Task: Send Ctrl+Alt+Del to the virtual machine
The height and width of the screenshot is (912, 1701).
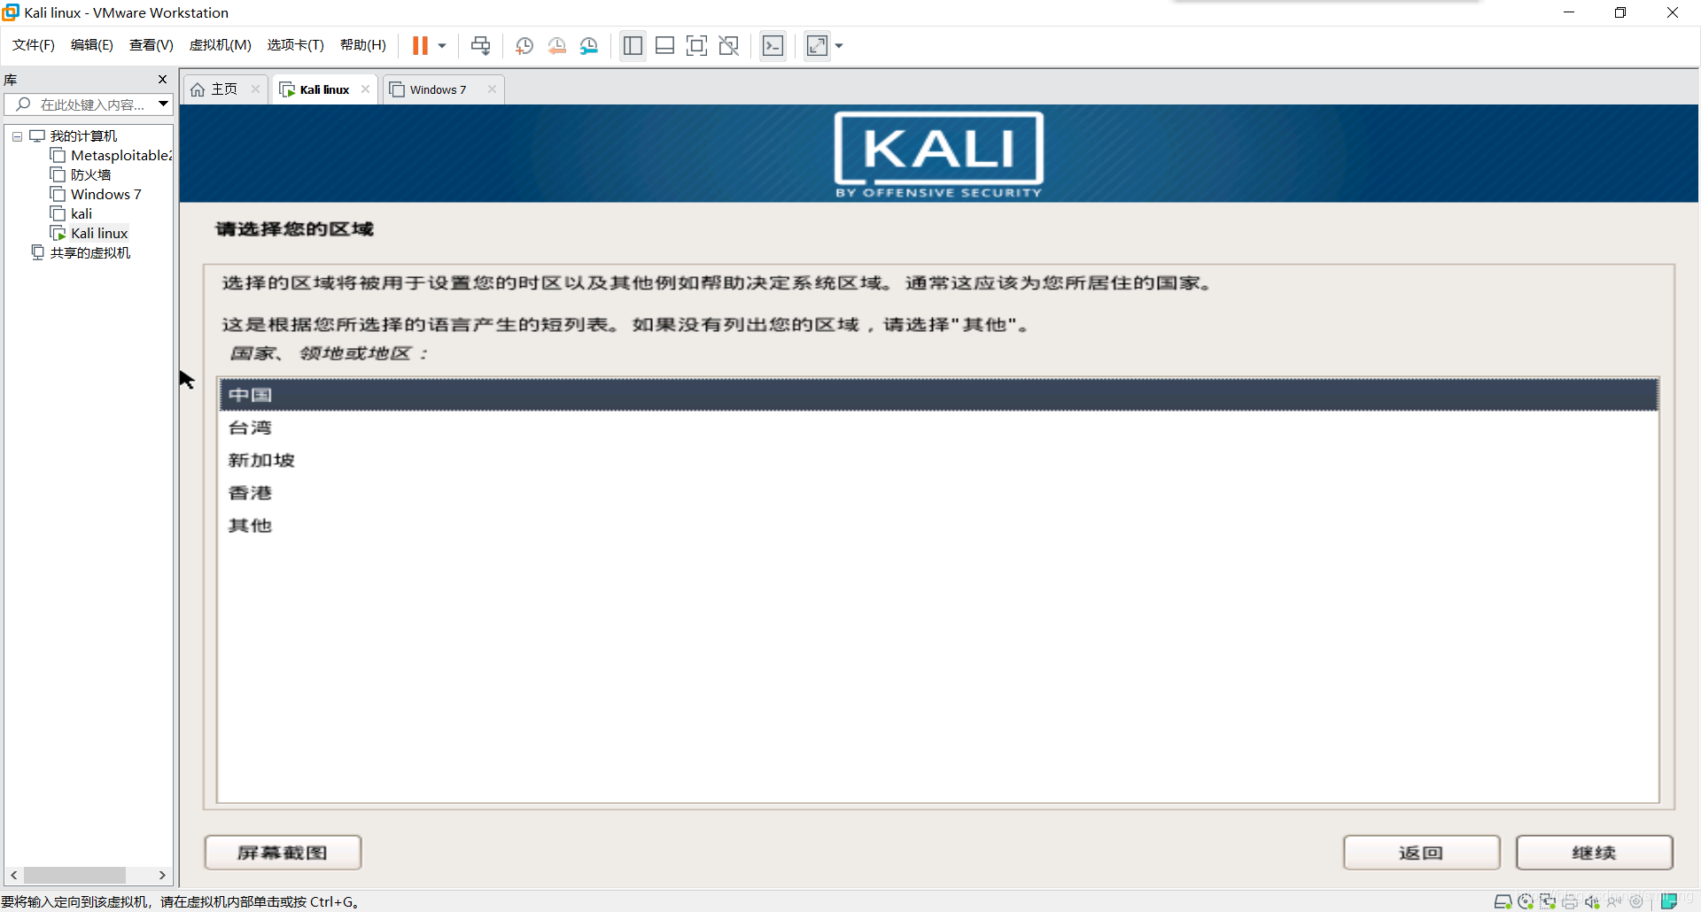Action: (479, 45)
